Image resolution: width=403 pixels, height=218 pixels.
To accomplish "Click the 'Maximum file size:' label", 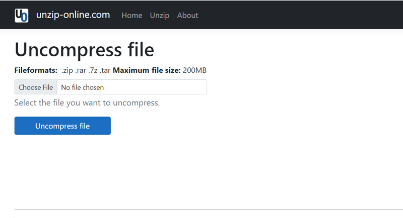I will pos(147,70).
